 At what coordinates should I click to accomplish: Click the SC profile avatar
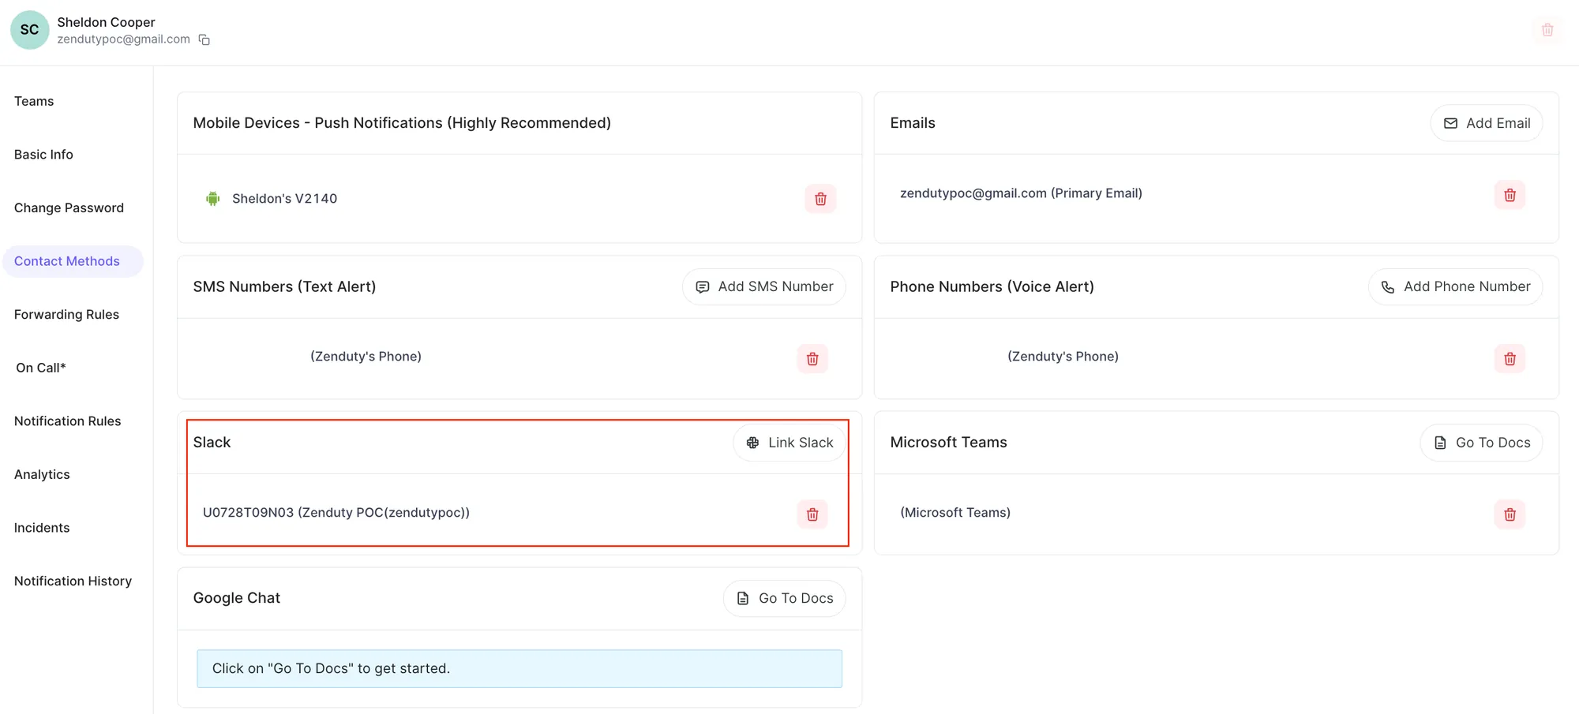[x=30, y=30]
